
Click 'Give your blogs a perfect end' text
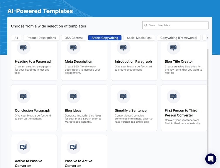pyautogui.click(x=33, y=117)
